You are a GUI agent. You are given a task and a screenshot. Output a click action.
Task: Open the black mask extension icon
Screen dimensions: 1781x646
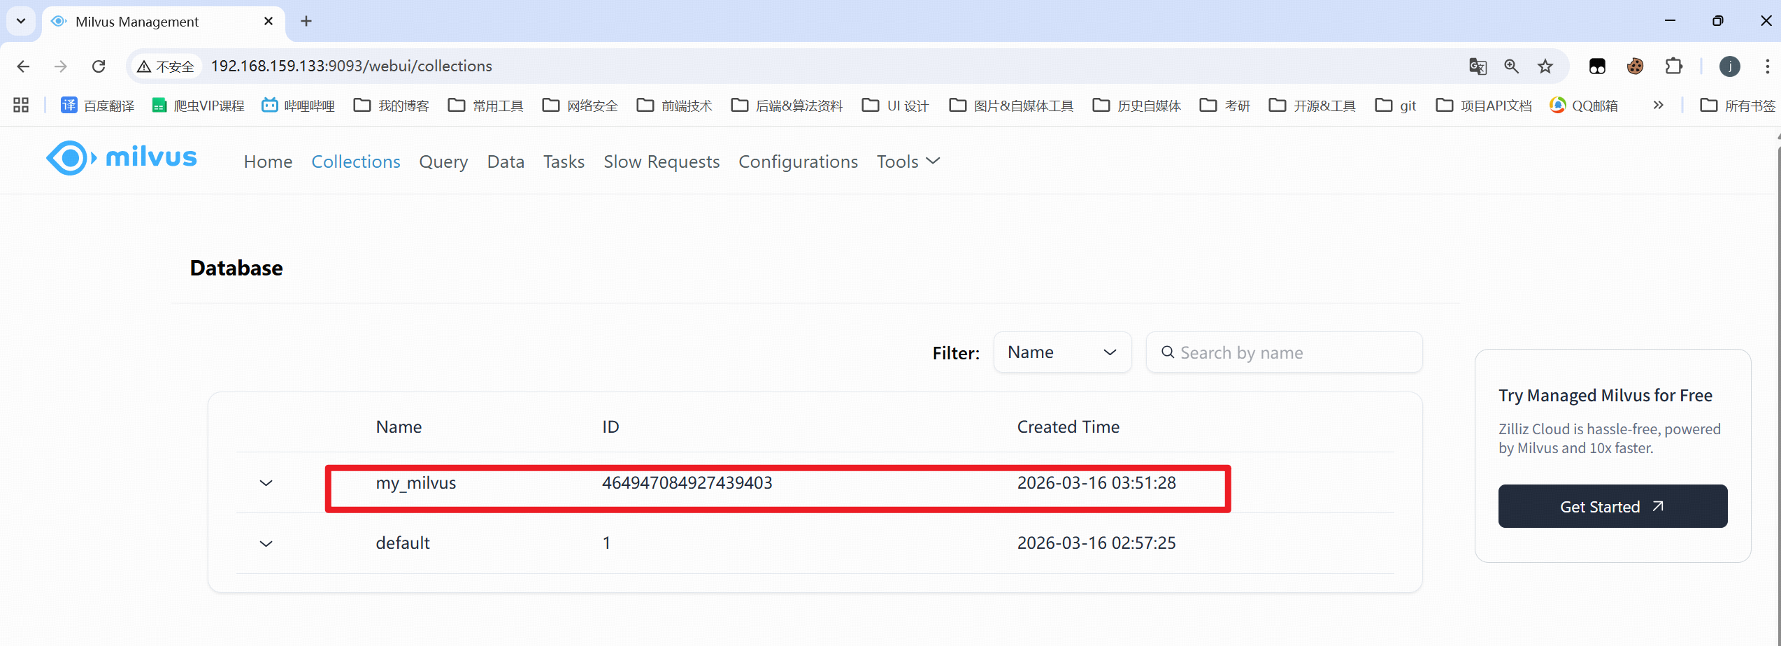point(1597,66)
